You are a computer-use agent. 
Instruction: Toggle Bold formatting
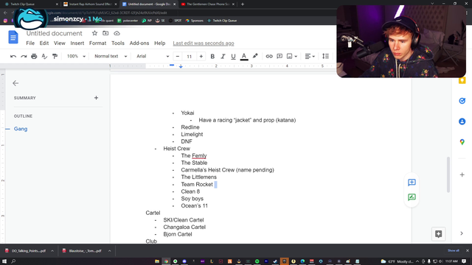click(x=212, y=56)
